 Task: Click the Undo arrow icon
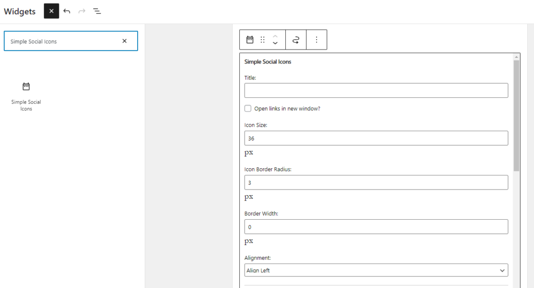pyautogui.click(x=67, y=11)
